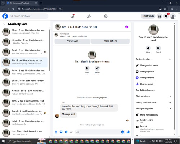Viewport: 180px width, 144px height.
Task: Click the Name pencil icon in chat
Action: point(97,68)
